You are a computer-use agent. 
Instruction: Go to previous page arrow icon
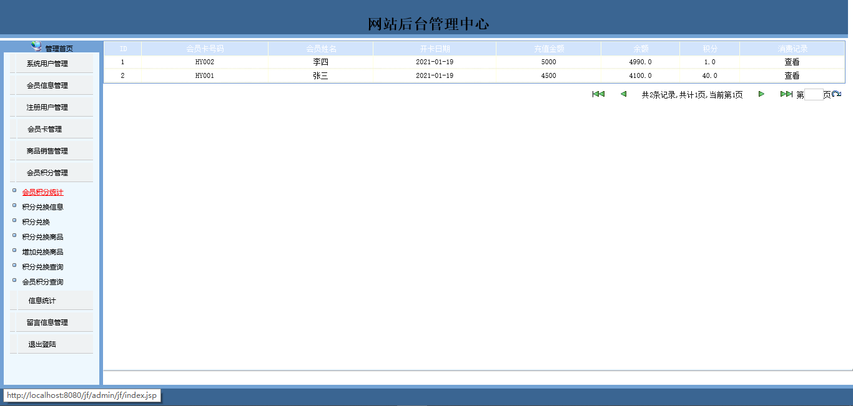coord(623,94)
